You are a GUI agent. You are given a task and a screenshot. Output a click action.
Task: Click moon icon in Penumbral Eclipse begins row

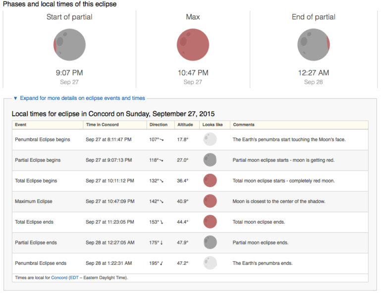[x=210, y=140]
